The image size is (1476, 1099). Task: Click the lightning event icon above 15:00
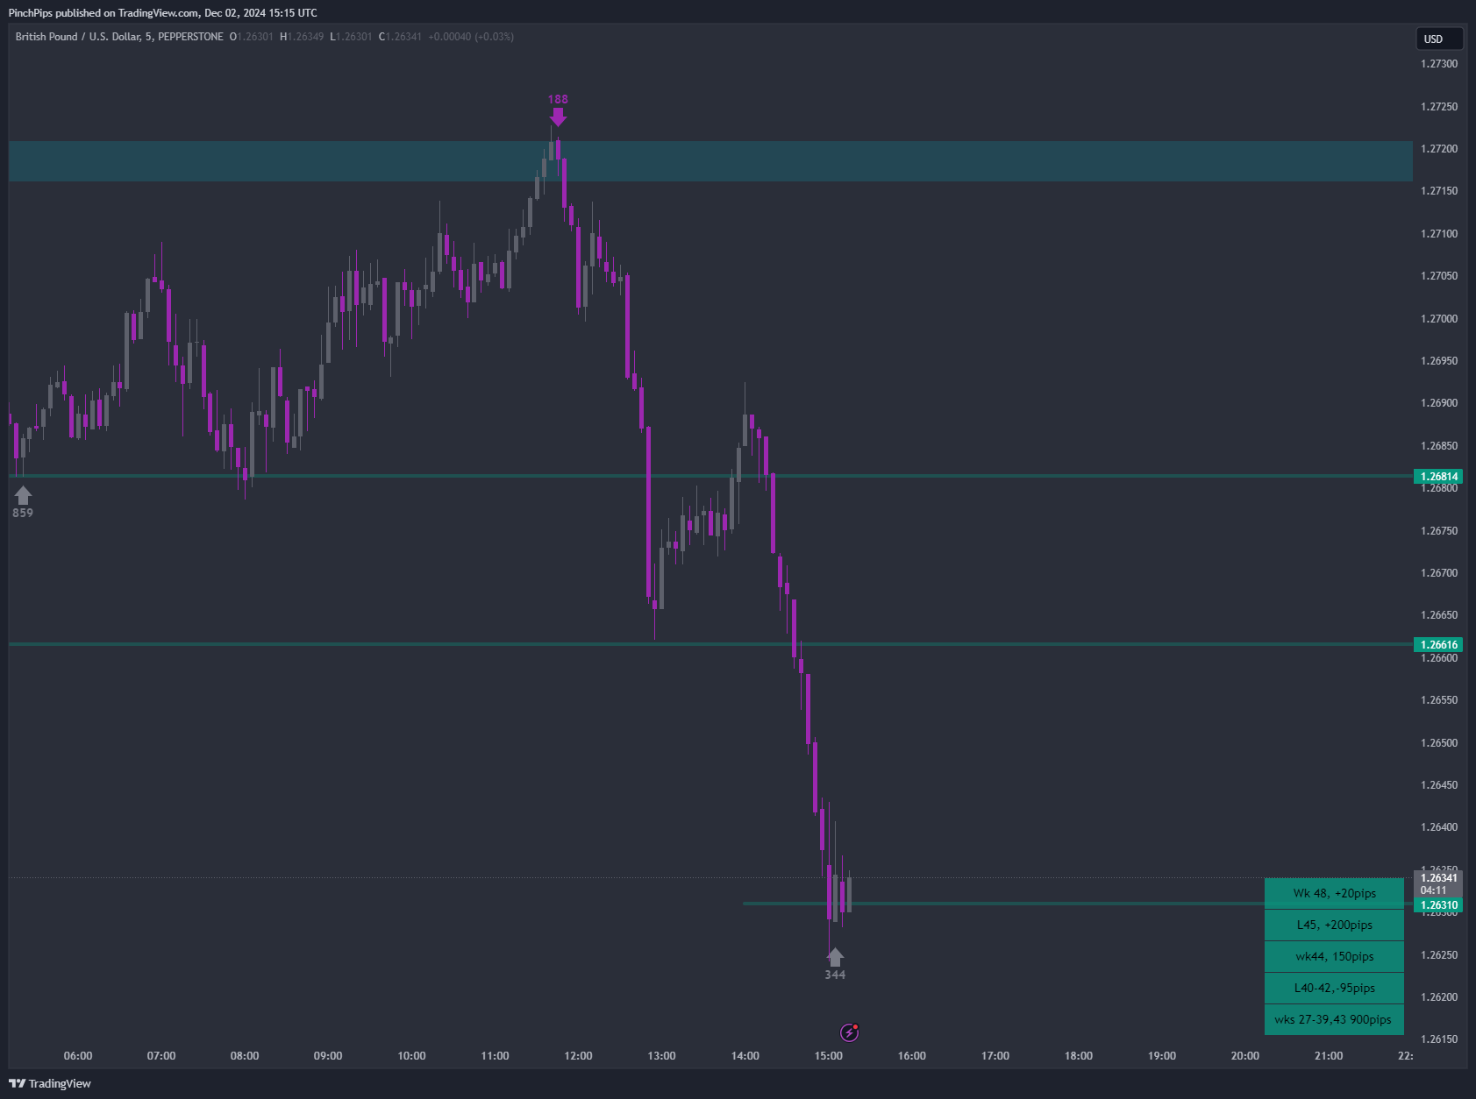(849, 1032)
